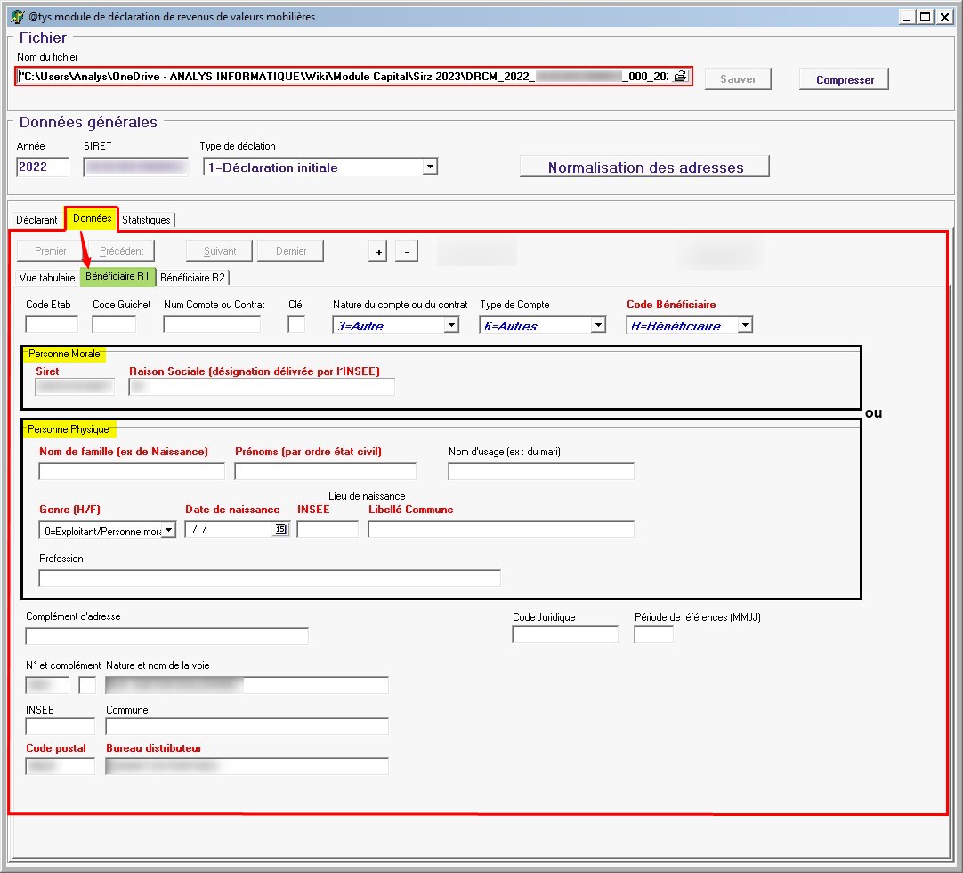Open the Code Bénéficiaire dropdown

click(x=745, y=325)
